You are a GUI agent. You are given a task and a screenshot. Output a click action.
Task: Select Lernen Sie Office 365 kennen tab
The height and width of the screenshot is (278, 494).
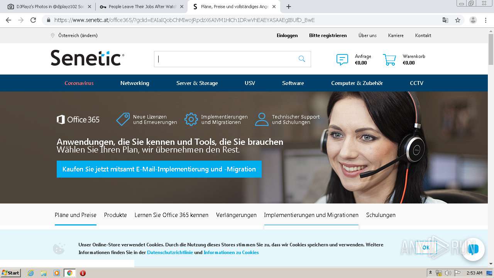tap(171, 215)
